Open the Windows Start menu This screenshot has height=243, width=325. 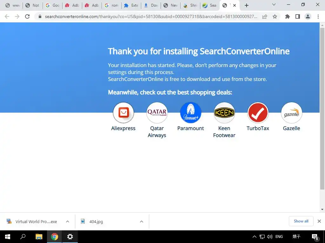[x=8, y=237]
